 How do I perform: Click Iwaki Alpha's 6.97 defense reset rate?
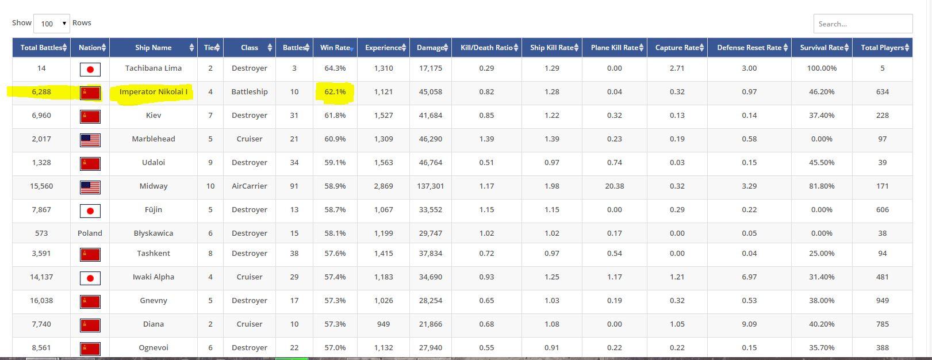pyautogui.click(x=749, y=277)
